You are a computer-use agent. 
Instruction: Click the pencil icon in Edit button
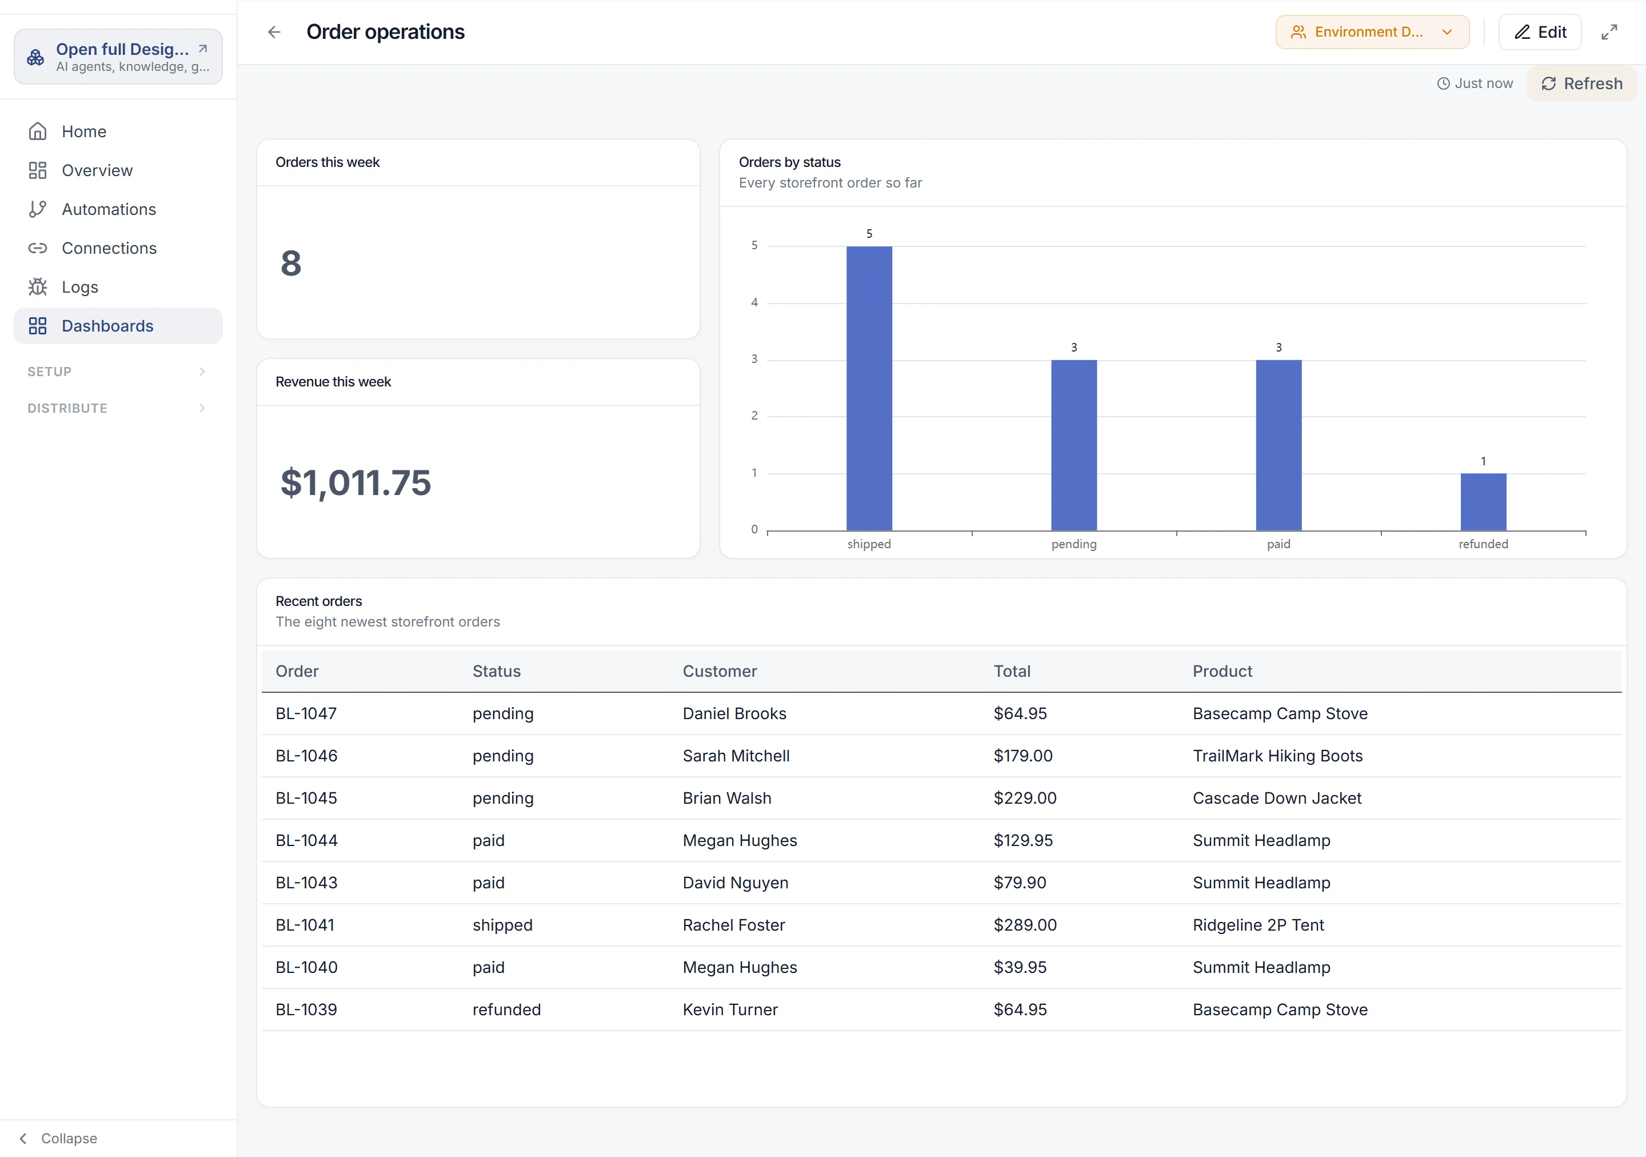(x=1522, y=32)
